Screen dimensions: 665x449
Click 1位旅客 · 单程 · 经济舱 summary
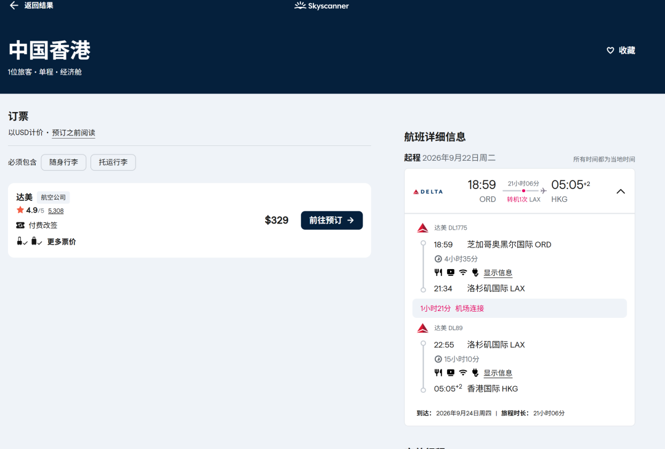[x=44, y=72]
